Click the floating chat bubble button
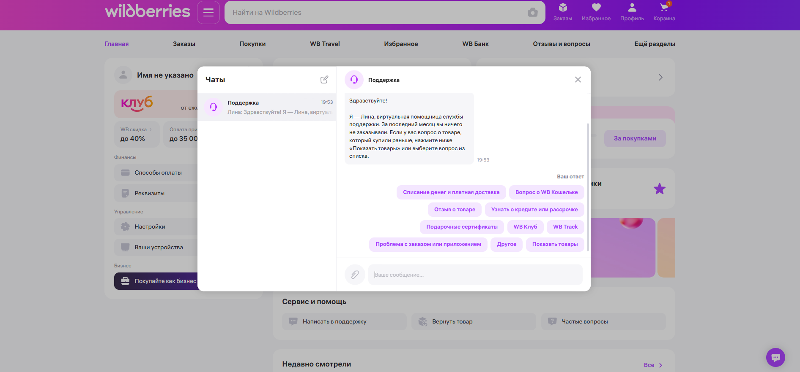The height and width of the screenshot is (372, 800). pyautogui.click(x=775, y=357)
